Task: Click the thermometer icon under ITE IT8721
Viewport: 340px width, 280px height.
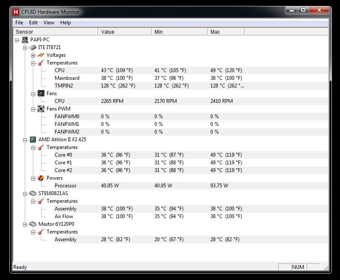Action: [41, 63]
